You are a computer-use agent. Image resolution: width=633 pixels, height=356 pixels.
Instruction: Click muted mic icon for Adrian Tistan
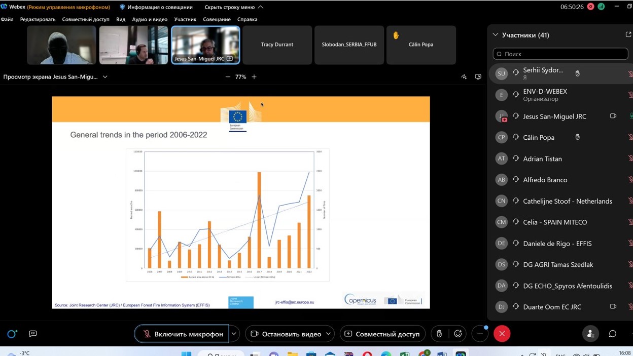(630, 159)
